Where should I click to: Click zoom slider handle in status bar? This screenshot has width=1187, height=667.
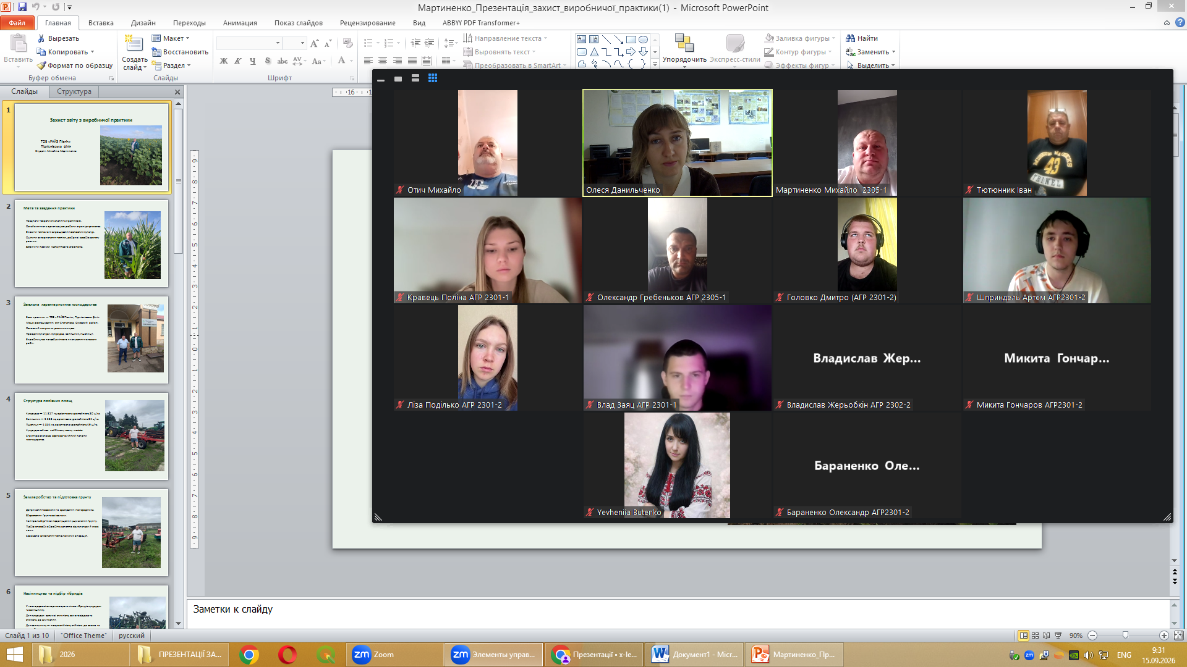pos(1126,636)
